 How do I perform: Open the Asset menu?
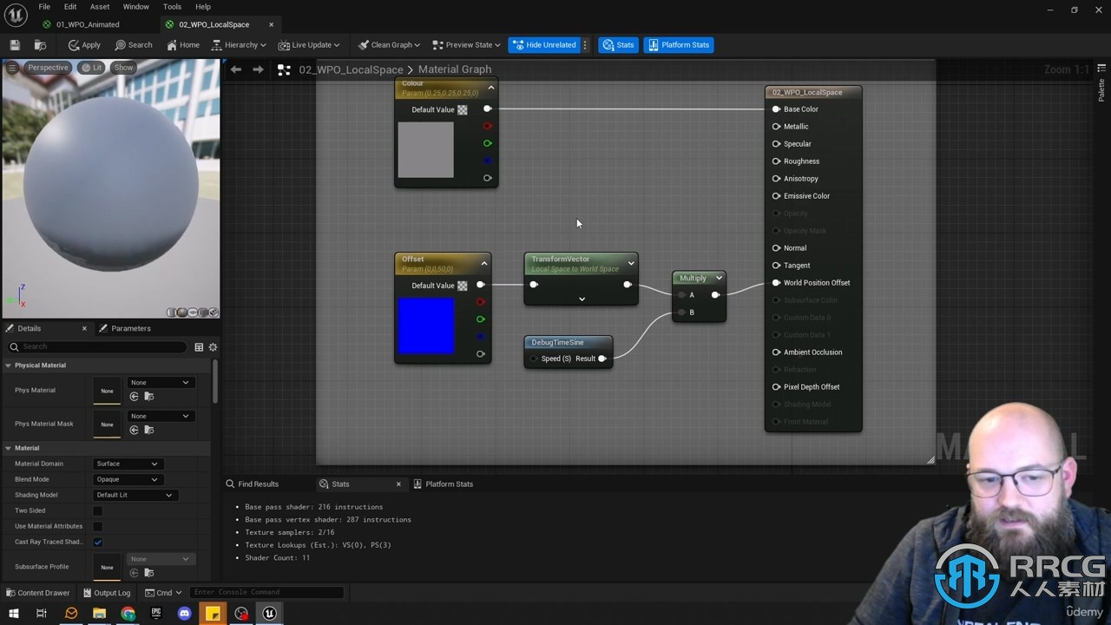100,7
